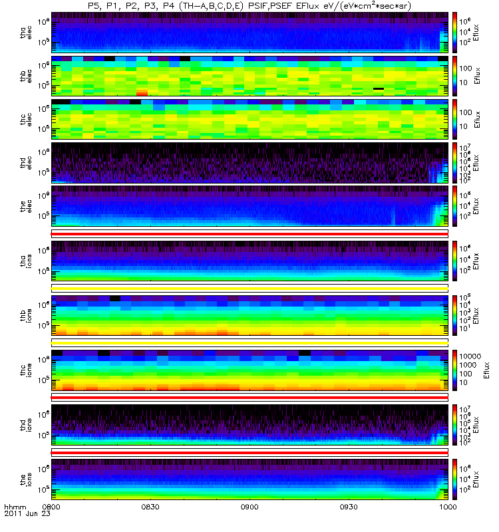This screenshot has width=499, height=532.
Task: Click the 'the elec' Eflux color bar
Action: (x=454, y=206)
